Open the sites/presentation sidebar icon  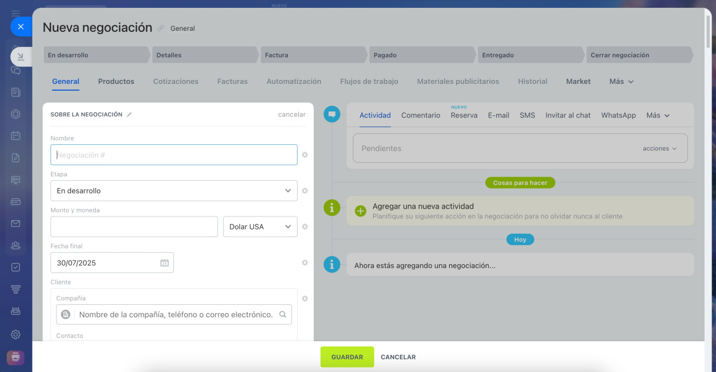click(16, 180)
